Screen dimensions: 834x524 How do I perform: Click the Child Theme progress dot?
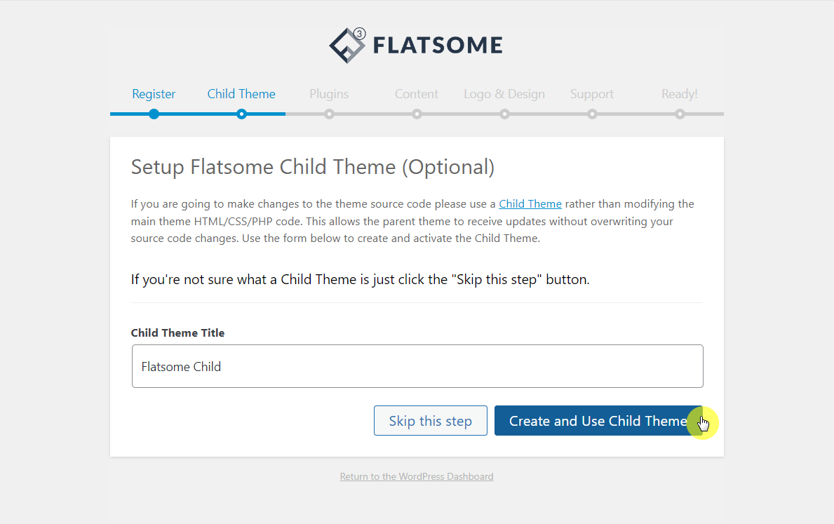tap(241, 114)
